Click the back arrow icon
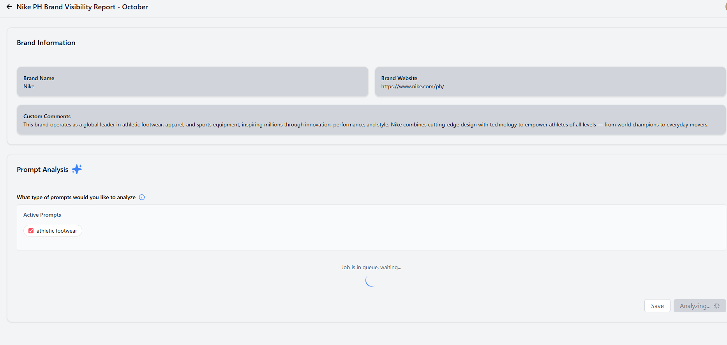This screenshot has height=345, width=727. [x=9, y=7]
